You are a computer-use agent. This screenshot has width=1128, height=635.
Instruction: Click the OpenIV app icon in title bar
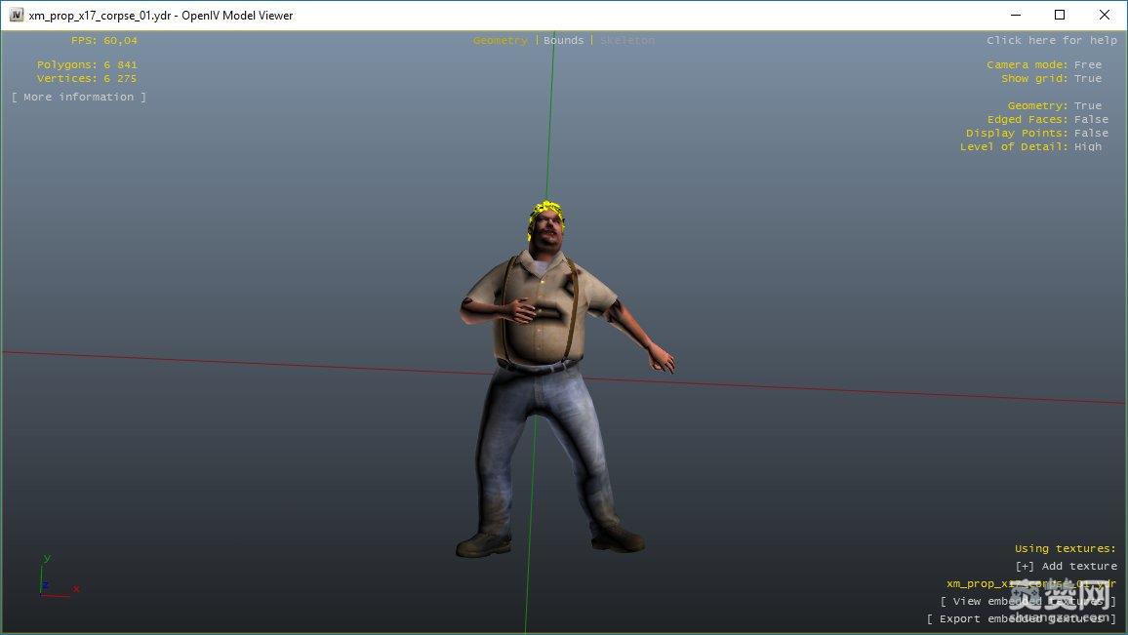pos(17,15)
